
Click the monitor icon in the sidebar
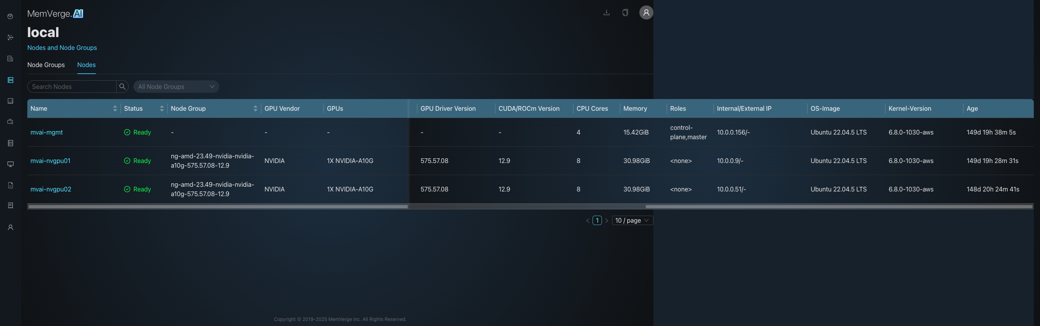pyautogui.click(x=11, y=164)
